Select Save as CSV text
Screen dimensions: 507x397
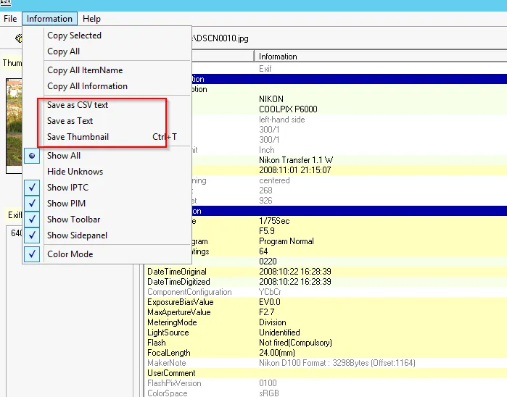click(x=78, y=105)
